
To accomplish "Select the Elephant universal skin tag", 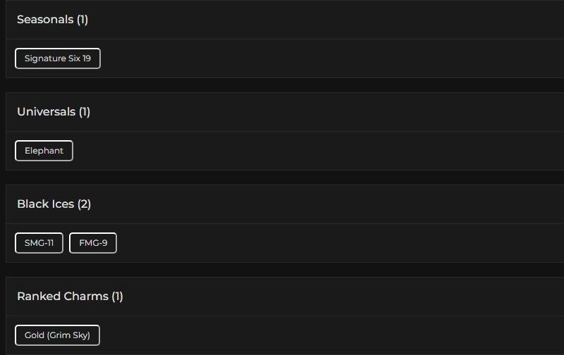I will coord(44,151).
